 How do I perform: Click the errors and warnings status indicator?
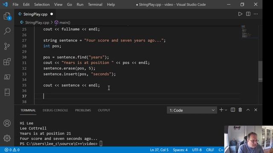12,150
